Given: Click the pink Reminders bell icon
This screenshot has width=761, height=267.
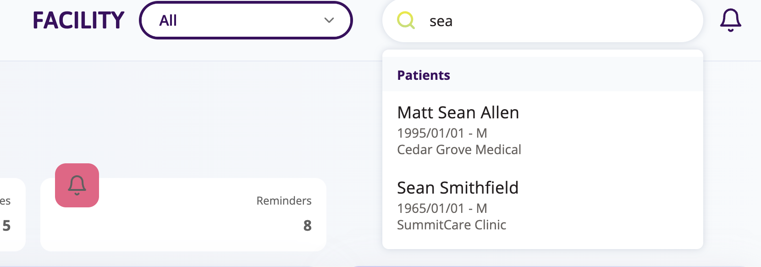Looking at the screenshot, I should click(77, 185).
